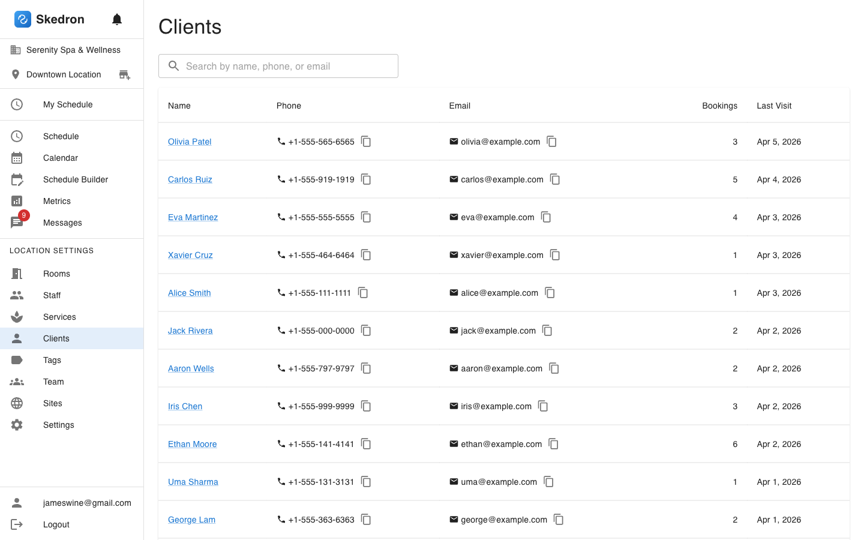Copy Olivia Patel's phone number
The height and width of the screenshot is (540, 864).
coord(366,142)
